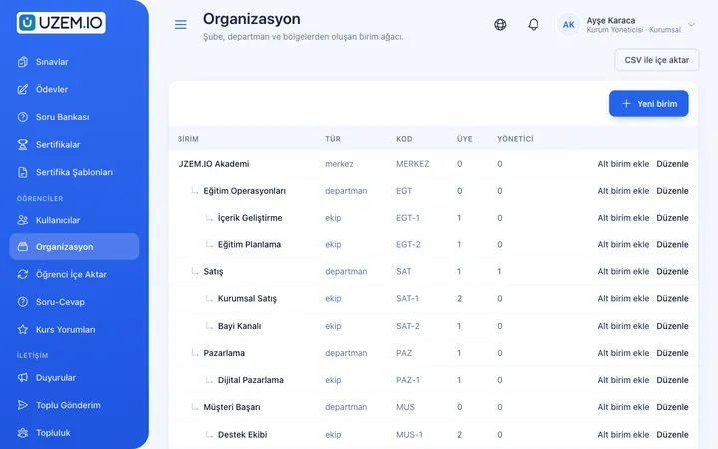Click the Kurs Yorumları star icon
Viewport: 718px width, 449px height.
[x=22, y=329]
